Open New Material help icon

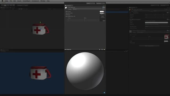pos(103,7)
